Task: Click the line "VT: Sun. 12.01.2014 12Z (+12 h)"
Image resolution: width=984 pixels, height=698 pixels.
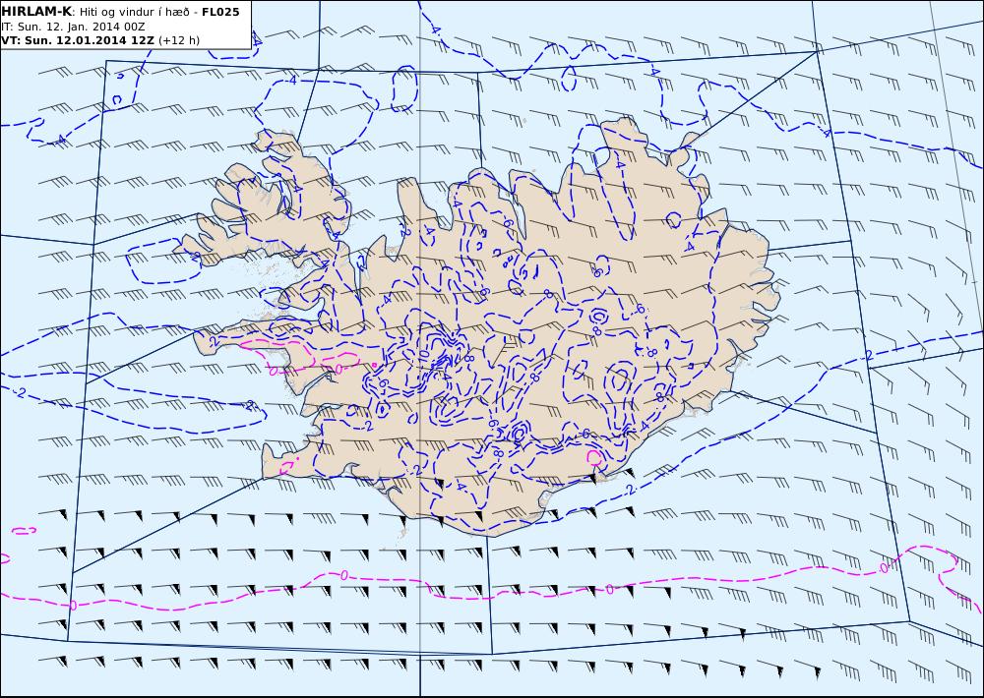Action: [x=100, y=40]
